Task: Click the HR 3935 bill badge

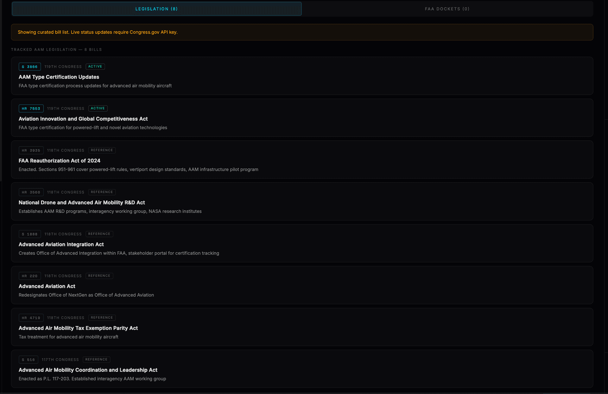Action: [x=31, y=150]
